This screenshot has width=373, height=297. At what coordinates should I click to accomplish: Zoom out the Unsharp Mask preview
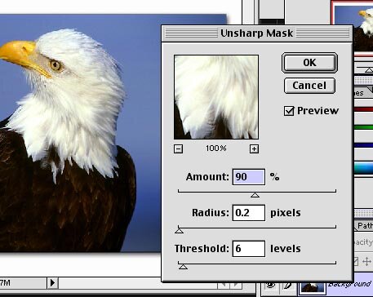(178, 148)
